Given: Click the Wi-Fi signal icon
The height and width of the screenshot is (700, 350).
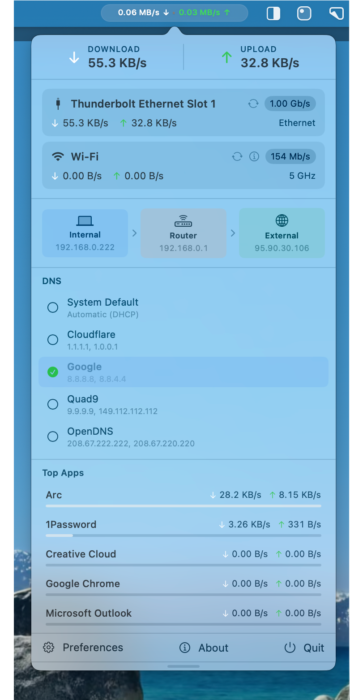Looking at the screenshot, I should [58, 156].
